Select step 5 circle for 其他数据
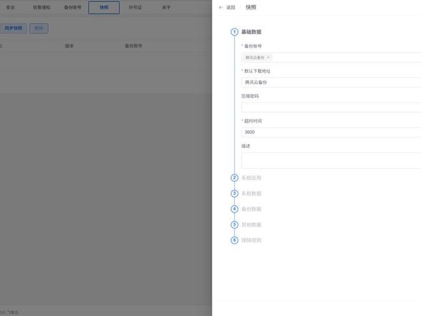 (234, 224)
